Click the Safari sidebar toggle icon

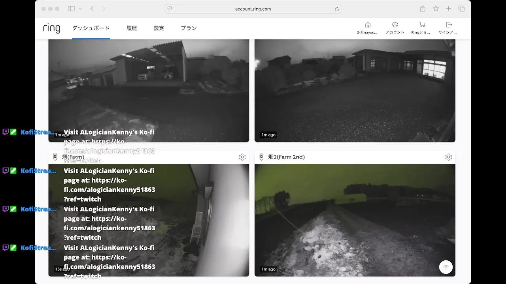point(71,9)
